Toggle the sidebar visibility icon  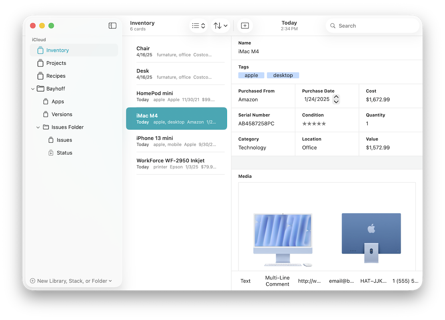point(112,25)
